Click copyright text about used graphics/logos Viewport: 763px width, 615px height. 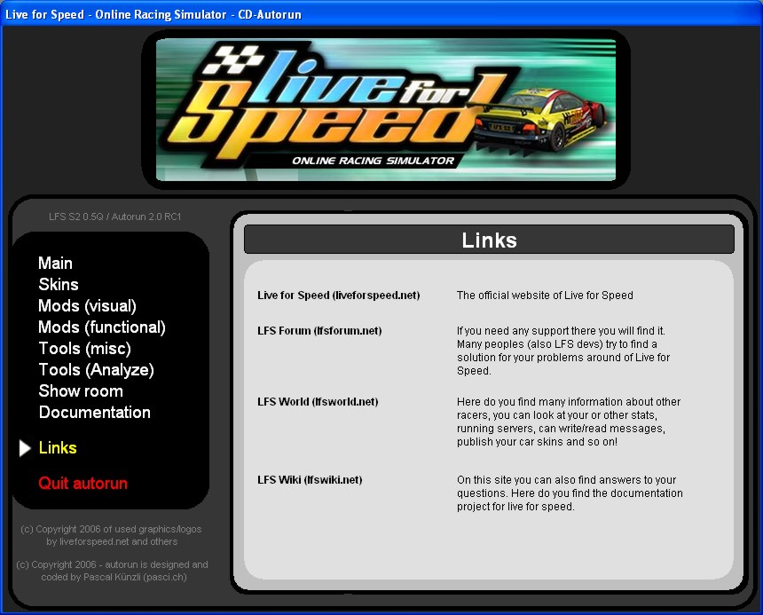click(112, 536)
